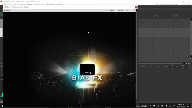Viewport: 192px width, 108px height.
Task: Open the 2 in 2 out routing
Action: [121, 10]
